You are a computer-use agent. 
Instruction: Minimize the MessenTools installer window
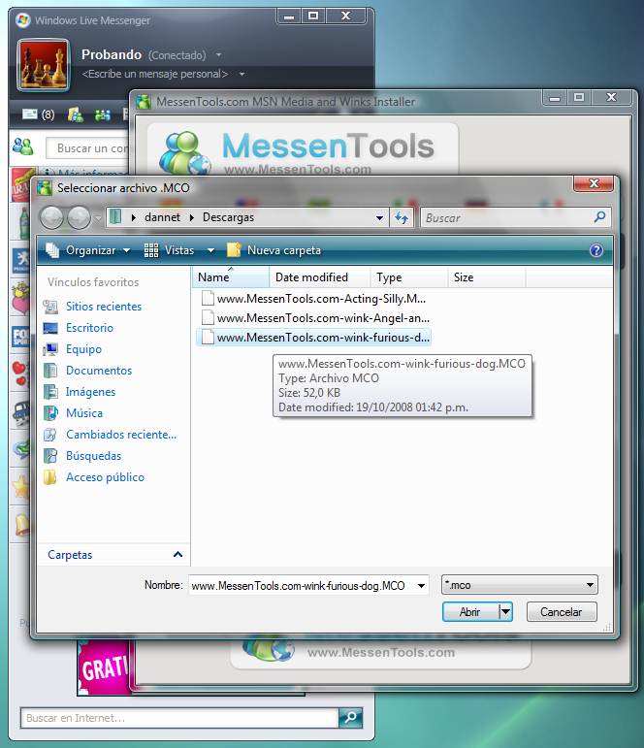[555, 98]
